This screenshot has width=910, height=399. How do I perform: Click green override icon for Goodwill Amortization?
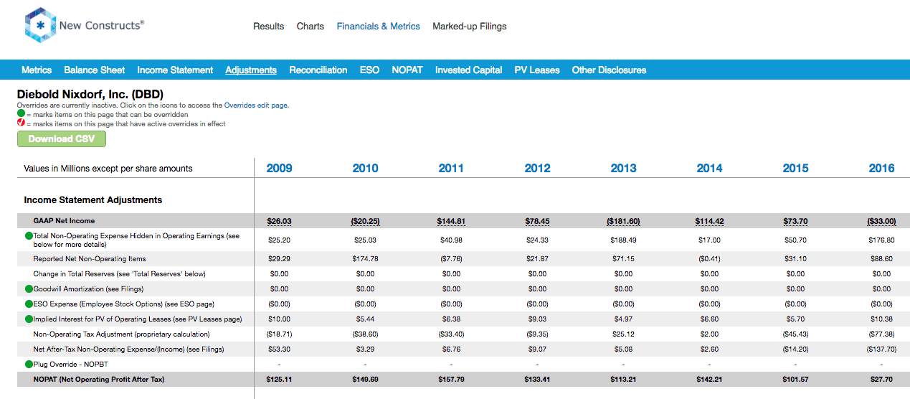[29, 289]
